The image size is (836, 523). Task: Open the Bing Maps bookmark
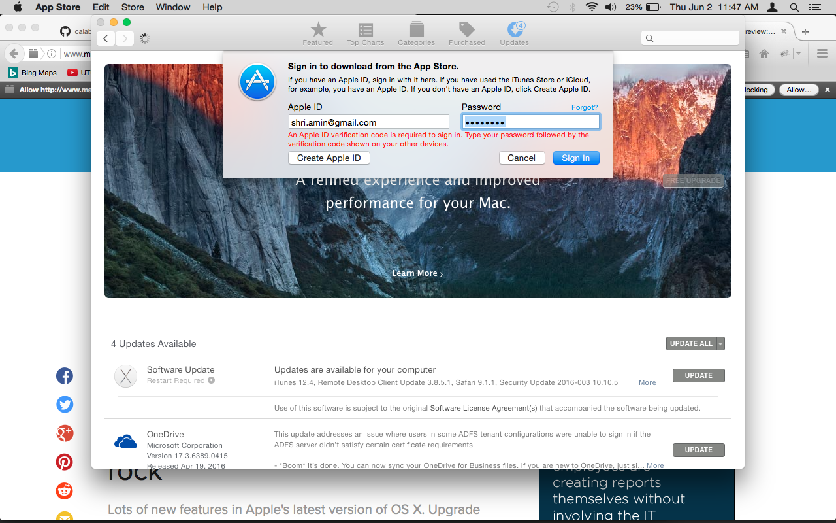click(x=33, y=73)
